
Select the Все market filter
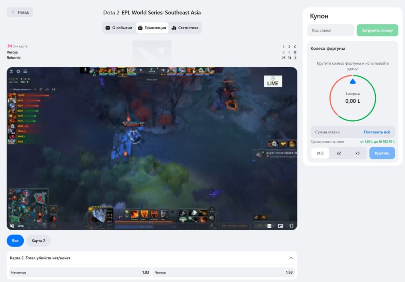pyautogui.click(x=15, y=241)
